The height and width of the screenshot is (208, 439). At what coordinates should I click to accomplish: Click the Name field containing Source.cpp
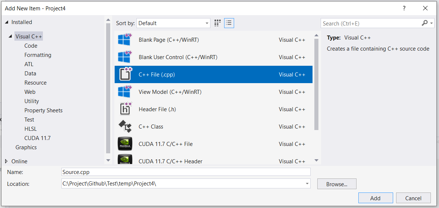coord(186,172)
